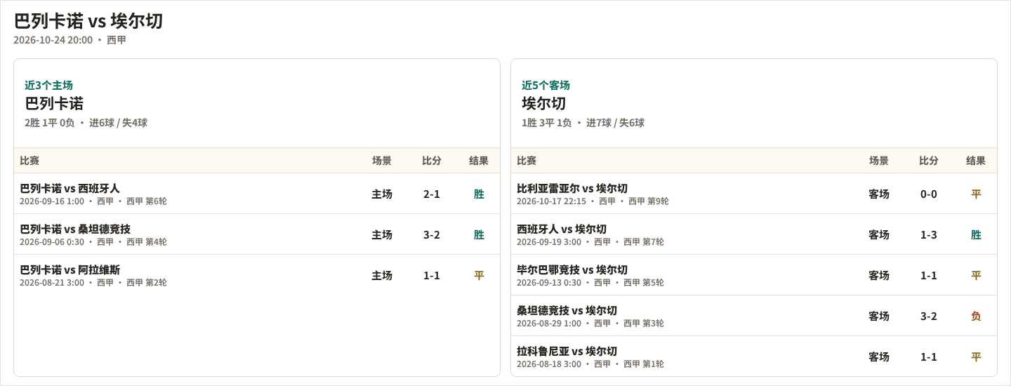This screenshot has height=386, width=1011.
Task: Click date line 2026-09-19 3:00 第7轮
Action: 590,242
